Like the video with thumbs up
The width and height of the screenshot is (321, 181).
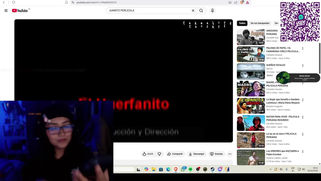[148, 154]
